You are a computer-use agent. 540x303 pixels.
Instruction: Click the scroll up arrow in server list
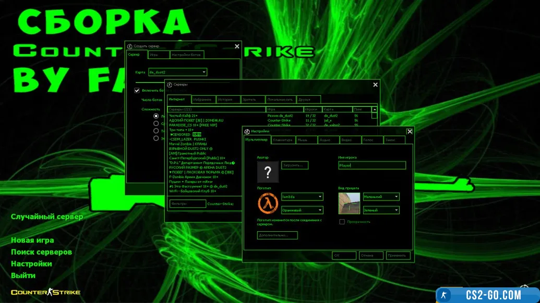point(374,110)
